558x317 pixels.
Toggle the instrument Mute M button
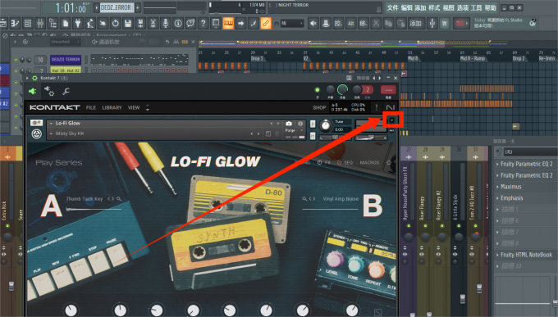coord(313,136)
